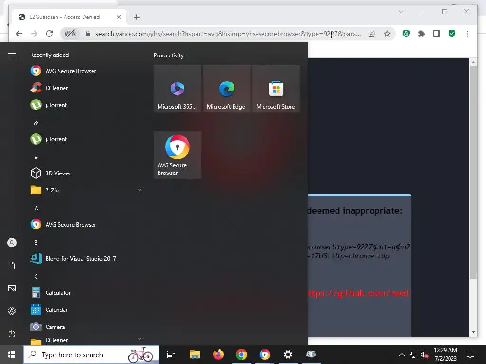Click the red github.com link
This screenshot has height=364, width=486.
point(359,293)
